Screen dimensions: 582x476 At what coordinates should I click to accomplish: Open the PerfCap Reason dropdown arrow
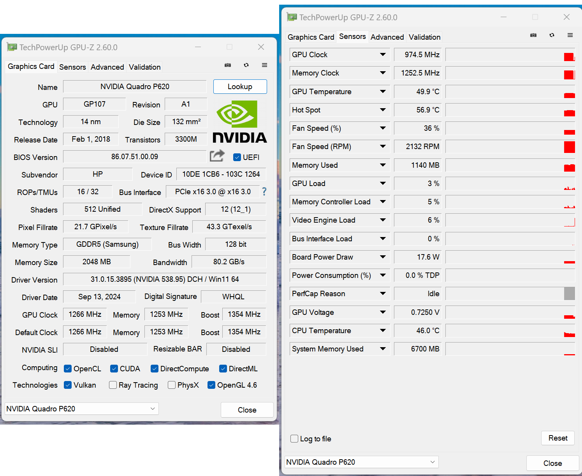(383, 293)
